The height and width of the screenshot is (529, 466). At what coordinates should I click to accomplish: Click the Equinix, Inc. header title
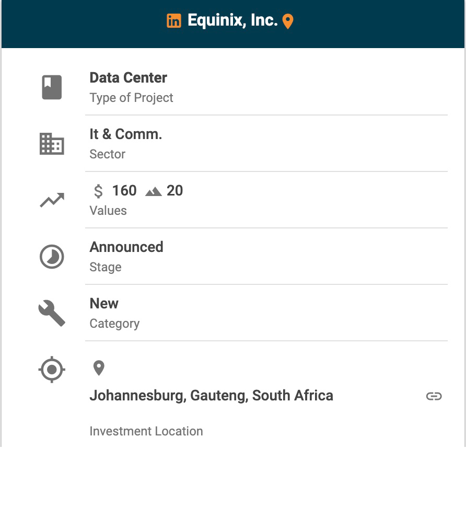point(232,20)
